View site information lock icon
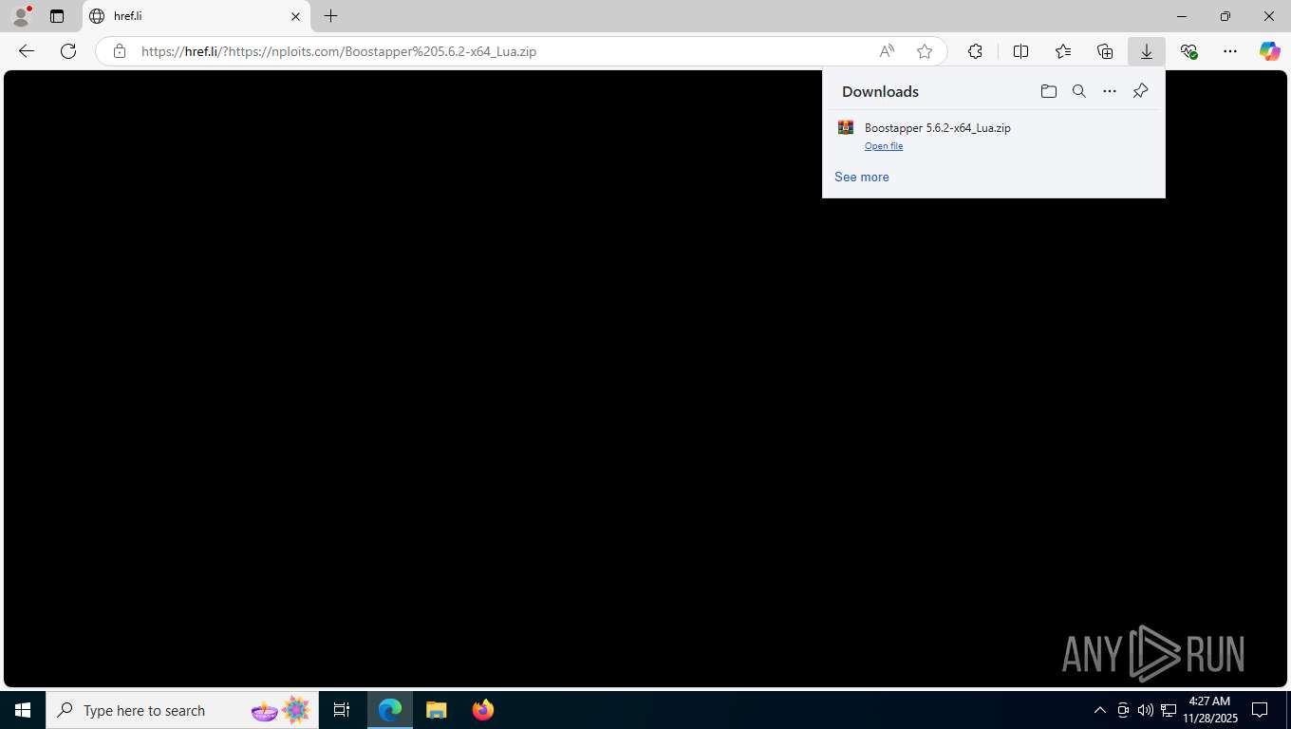Image resolution: width=1291 pixels, height=729 pixels. (120, 51)
